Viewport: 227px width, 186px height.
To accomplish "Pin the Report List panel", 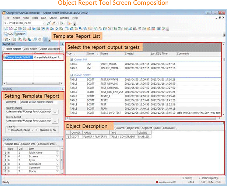I will click(x=63, y=44).
